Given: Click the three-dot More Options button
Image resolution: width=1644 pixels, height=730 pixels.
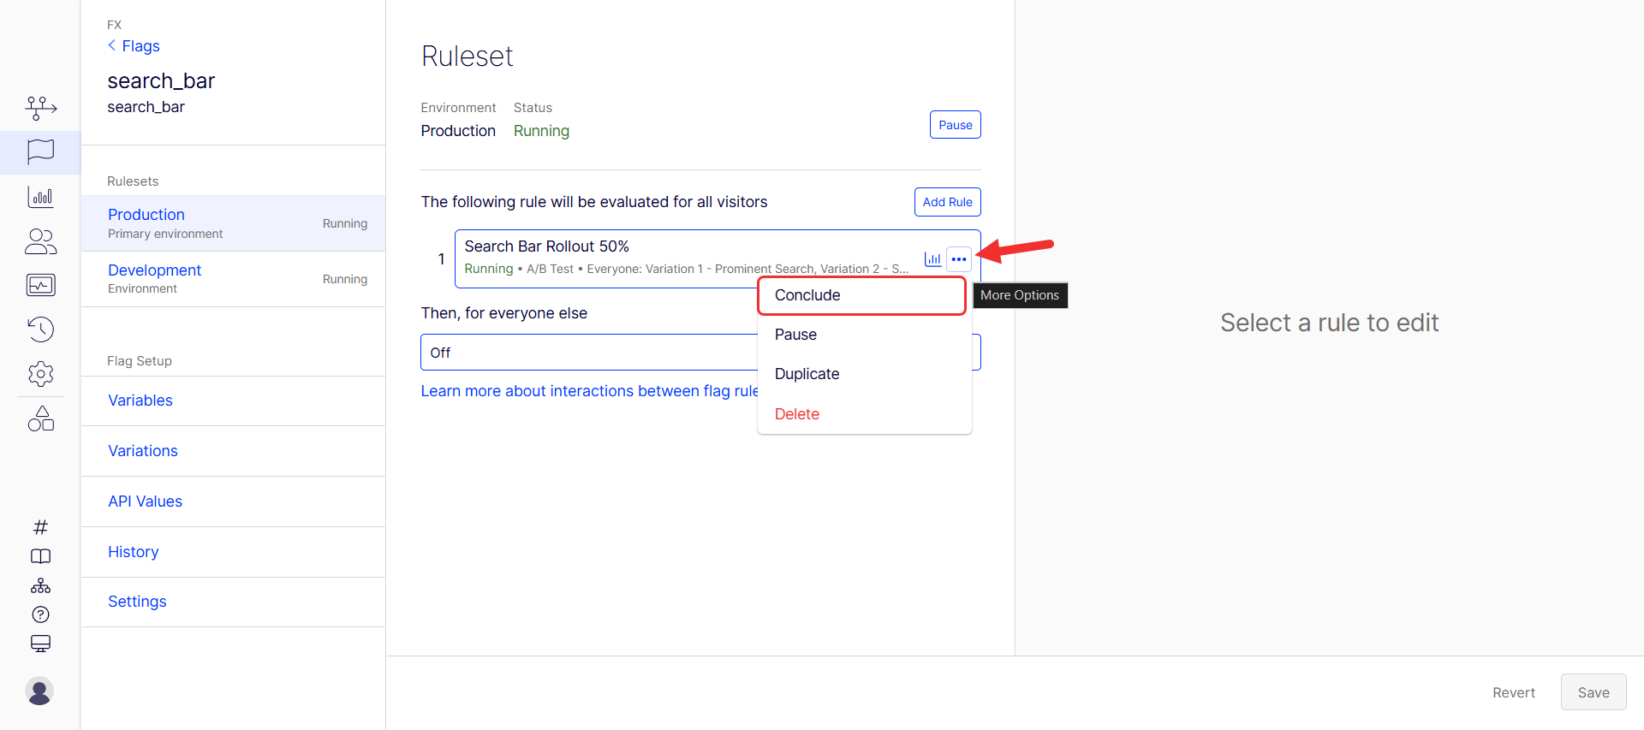Looking at the screenshot, I should click(959, 258).
